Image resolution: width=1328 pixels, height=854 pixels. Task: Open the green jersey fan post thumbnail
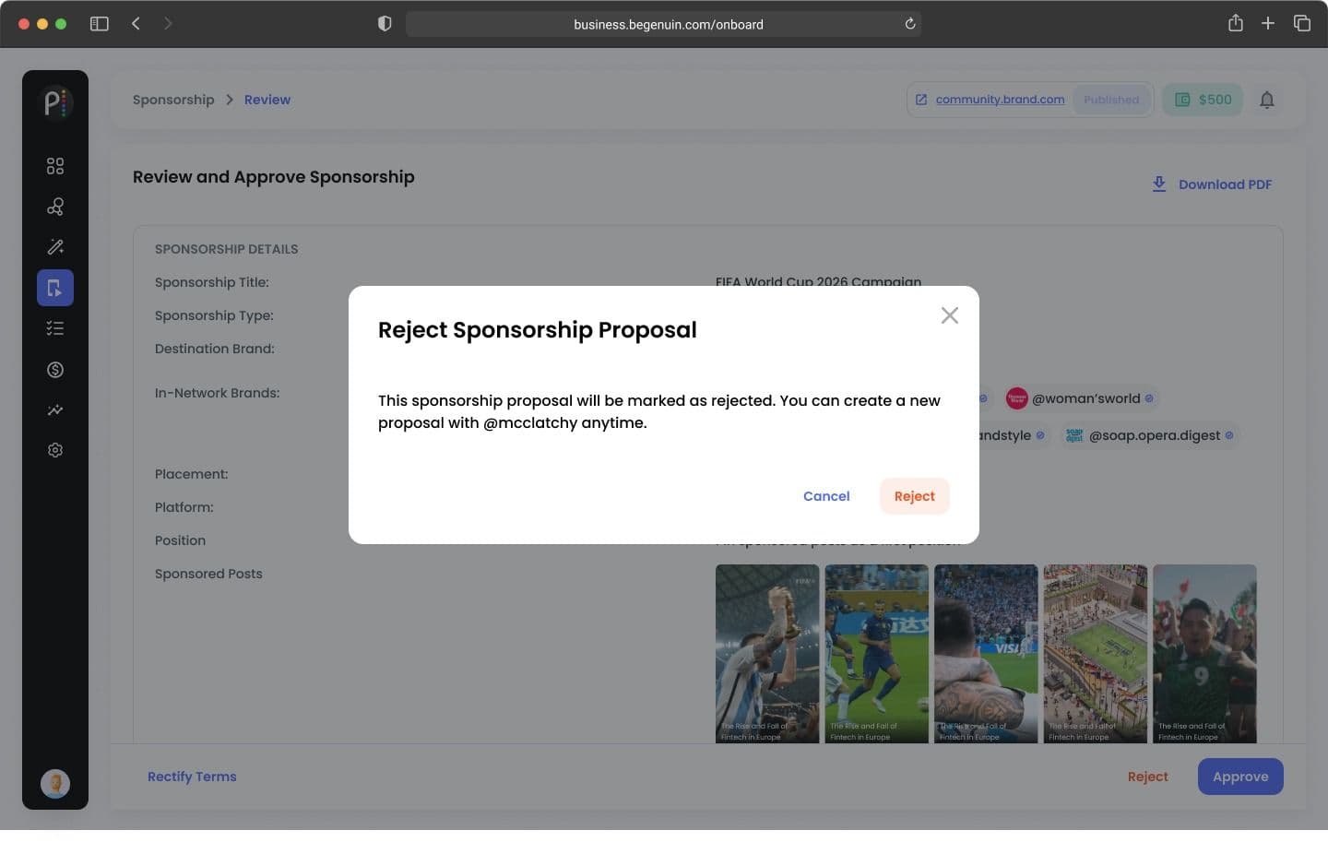(x=1204, y=653)
